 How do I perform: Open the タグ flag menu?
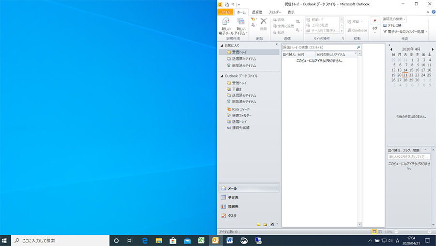pyautogui.click(x=374, y=25)
